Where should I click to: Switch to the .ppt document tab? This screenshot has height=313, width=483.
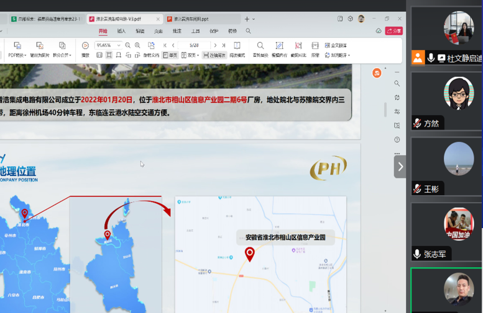(x=202, y=19)
